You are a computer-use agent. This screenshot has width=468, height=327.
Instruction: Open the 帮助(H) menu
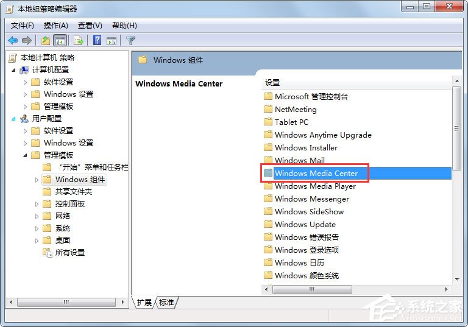tap(124, 26)
